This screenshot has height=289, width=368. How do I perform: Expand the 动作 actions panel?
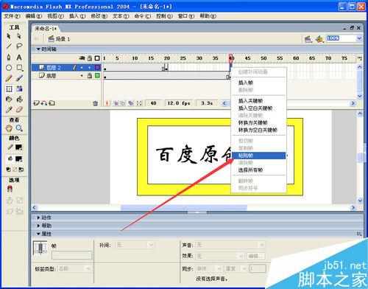pos(38,217)
